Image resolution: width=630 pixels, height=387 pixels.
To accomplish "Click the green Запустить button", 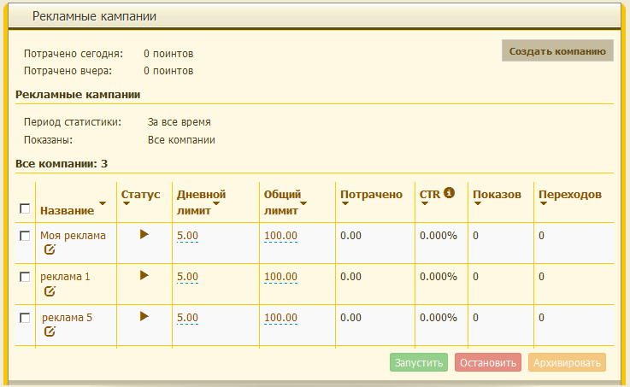I will [x=419, y=362].
